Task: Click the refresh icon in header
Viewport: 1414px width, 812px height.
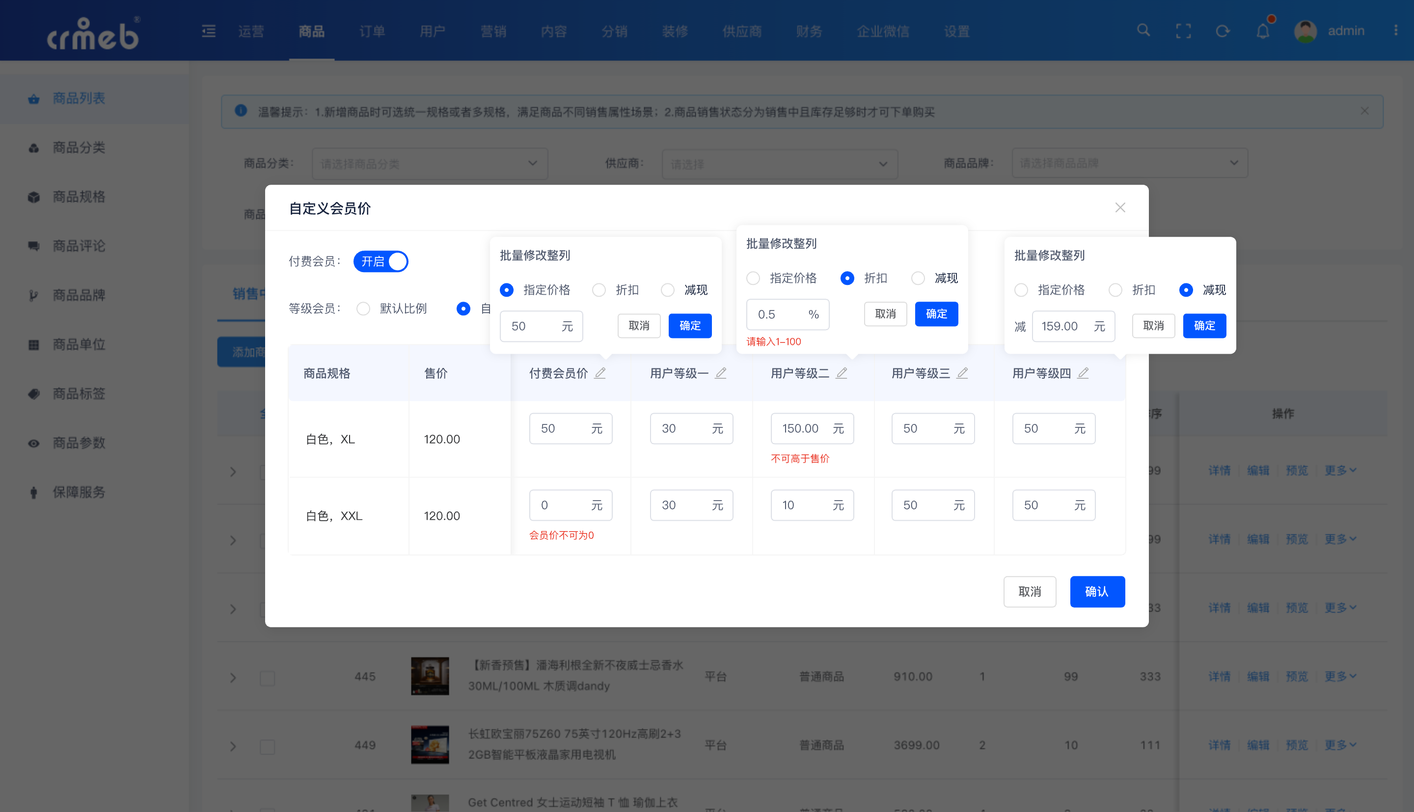Action: click(x=1223, y=31)
